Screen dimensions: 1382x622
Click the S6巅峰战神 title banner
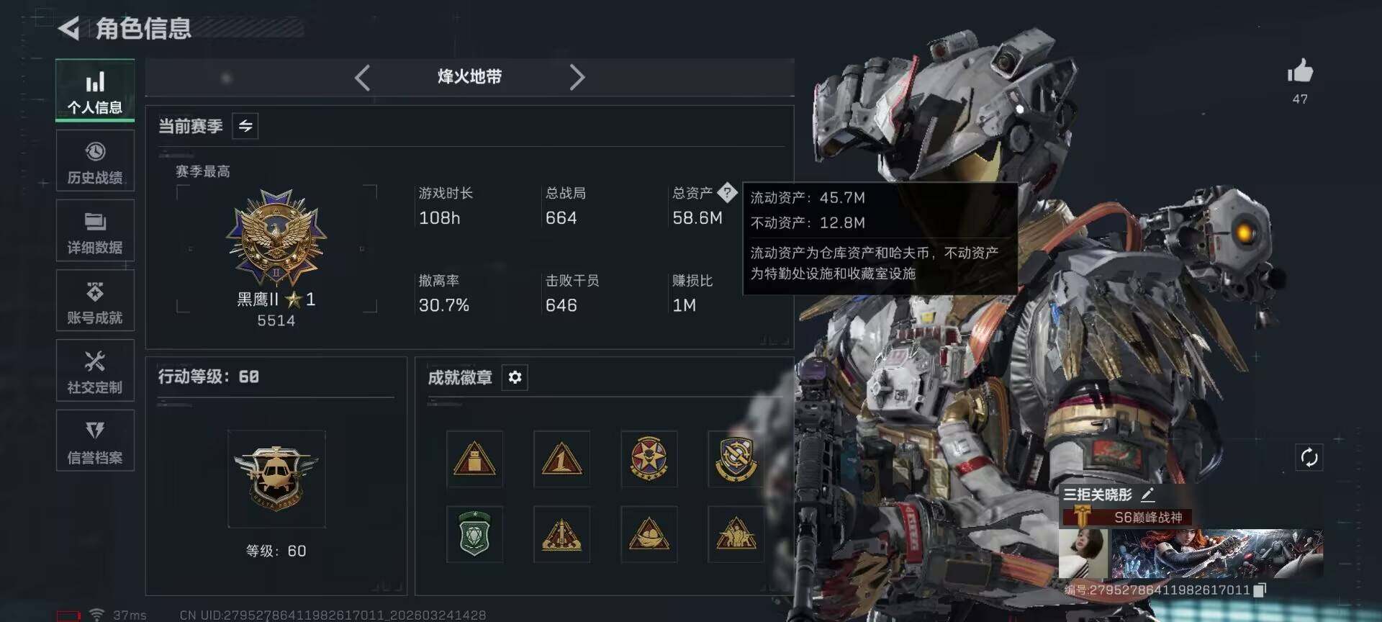pos(1128,517)
